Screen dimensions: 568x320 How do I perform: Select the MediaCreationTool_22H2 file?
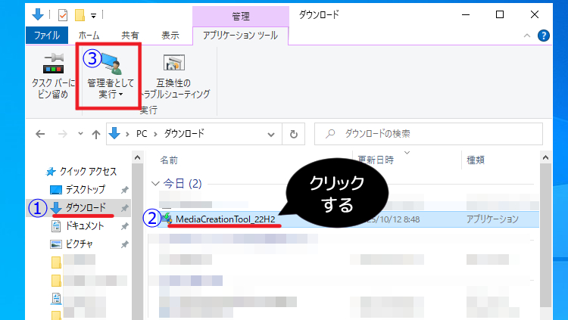click(225, 219)
